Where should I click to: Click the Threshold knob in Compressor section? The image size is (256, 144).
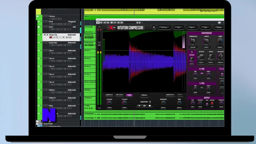coord(193,42)
